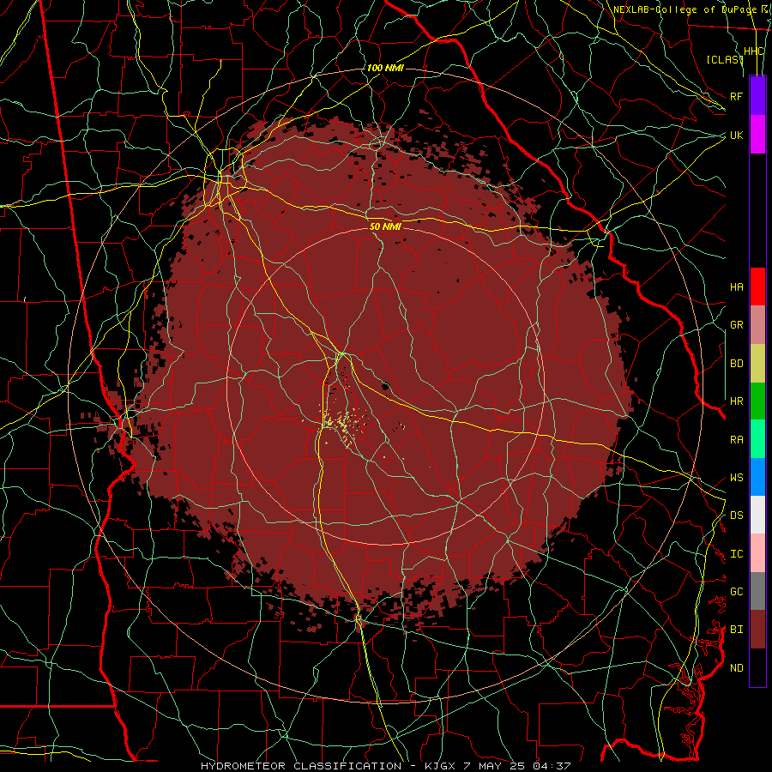Pick the mint RA legend swatch
This screenshot has width=772, height=772.
[757, 439]
